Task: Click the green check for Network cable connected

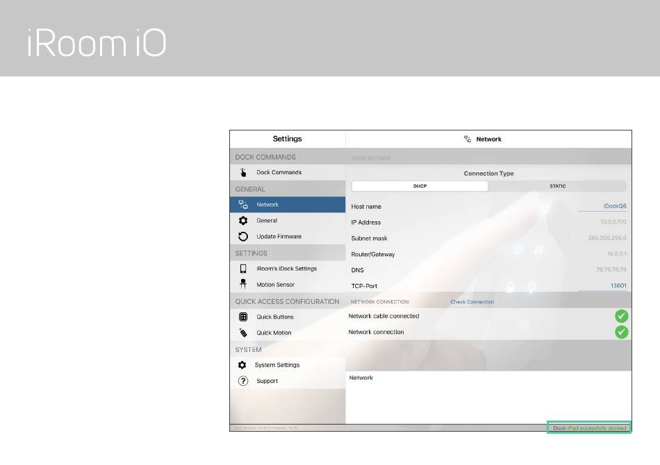Action: (621, 316)
